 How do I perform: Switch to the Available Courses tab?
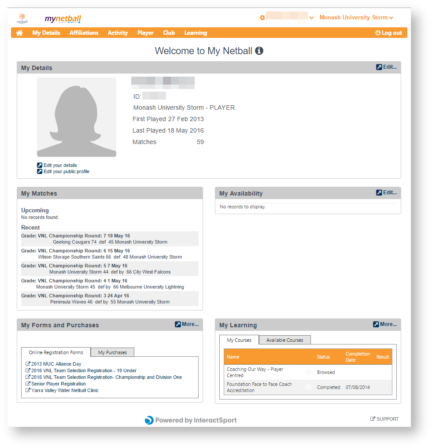click(285, 340)
